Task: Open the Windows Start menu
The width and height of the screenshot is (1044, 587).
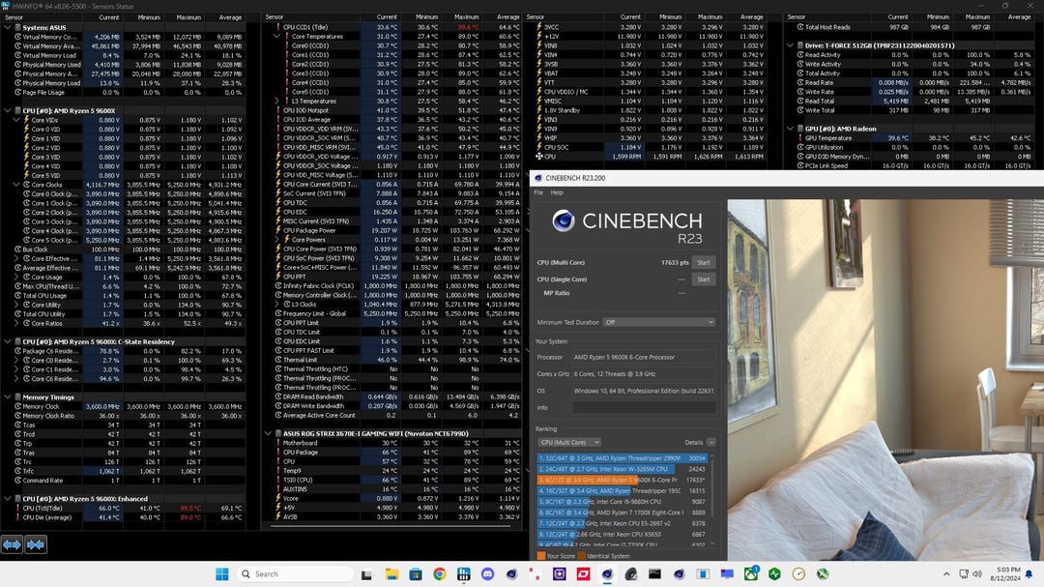Action: (x=222, y=573)
